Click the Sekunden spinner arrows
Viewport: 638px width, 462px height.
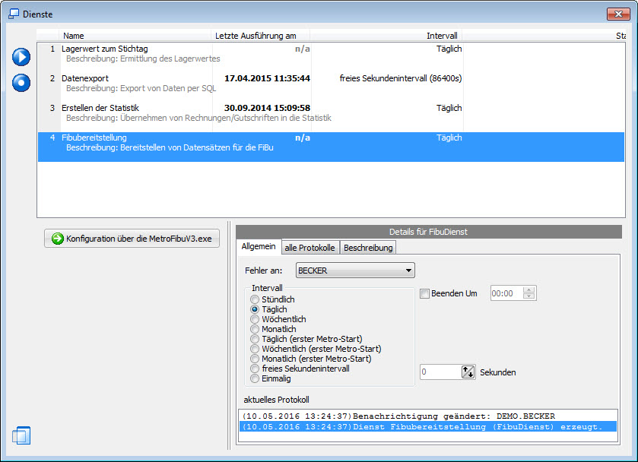click(x=468, y=372)
